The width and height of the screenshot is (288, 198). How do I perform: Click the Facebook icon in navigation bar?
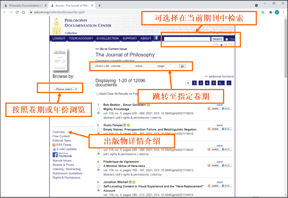tap(156, 38)
